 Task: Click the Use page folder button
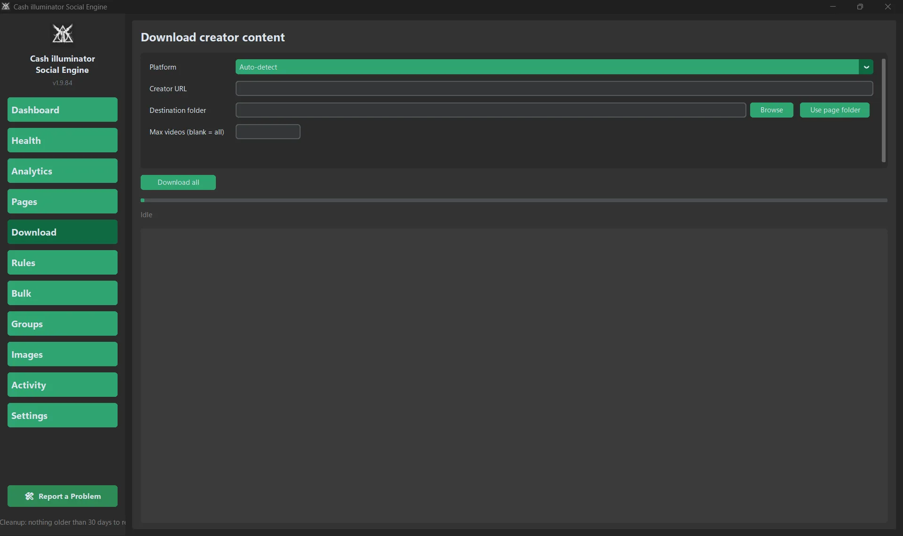[835, 110]
